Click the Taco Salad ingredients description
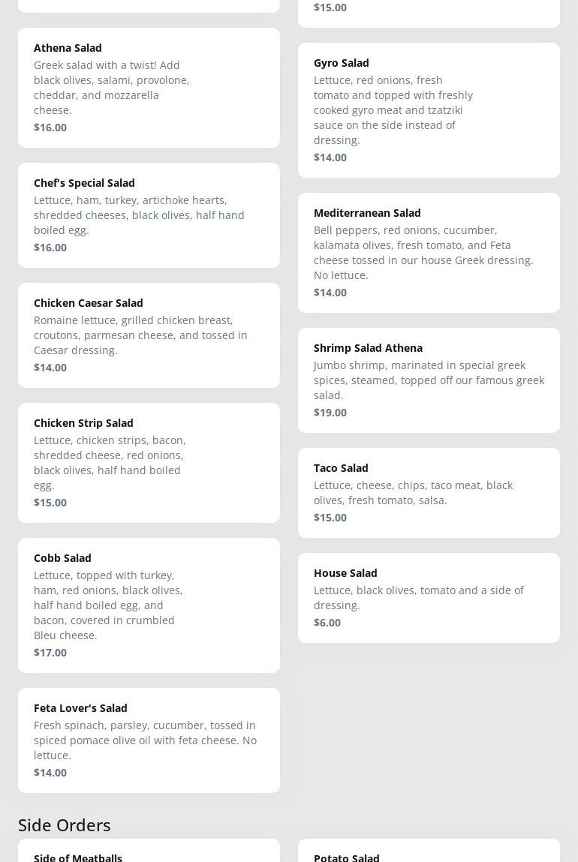The height and width of the screenshot is (862, 578). point(413,493)
